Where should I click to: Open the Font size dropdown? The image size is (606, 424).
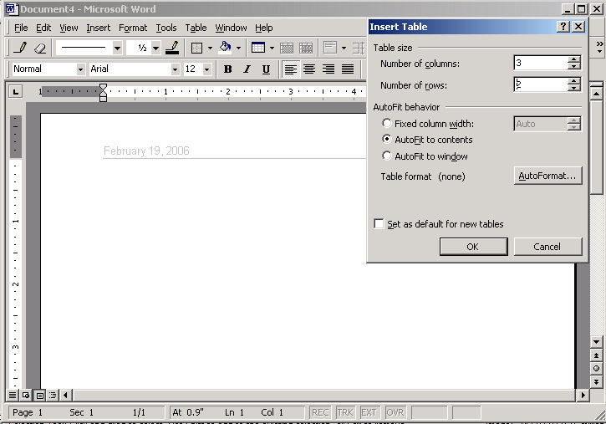(x=206, y=69)
